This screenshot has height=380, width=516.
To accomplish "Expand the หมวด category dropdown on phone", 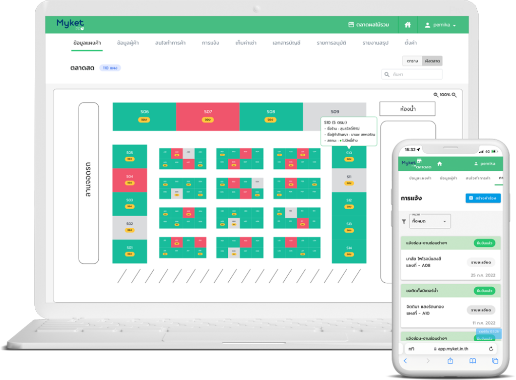I will (430, 221).
